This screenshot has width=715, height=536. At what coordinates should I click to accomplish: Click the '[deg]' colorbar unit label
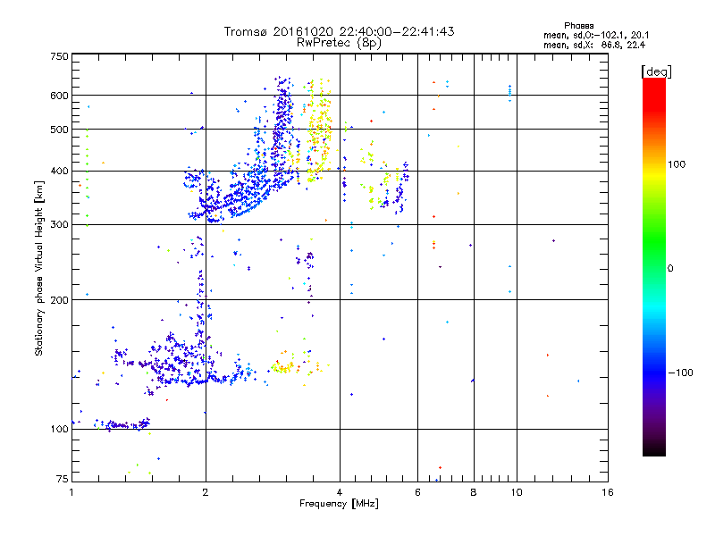click(656, 71)
